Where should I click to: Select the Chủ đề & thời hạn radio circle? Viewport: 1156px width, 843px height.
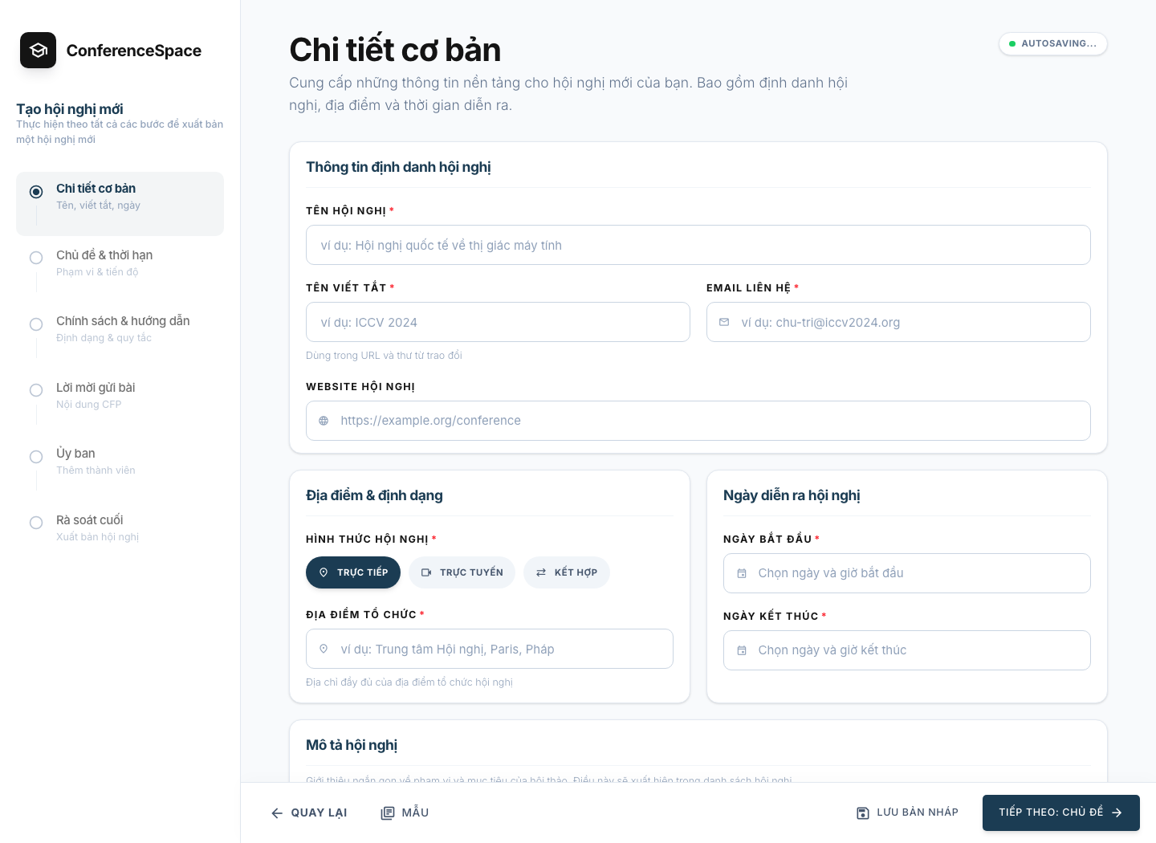36,258
